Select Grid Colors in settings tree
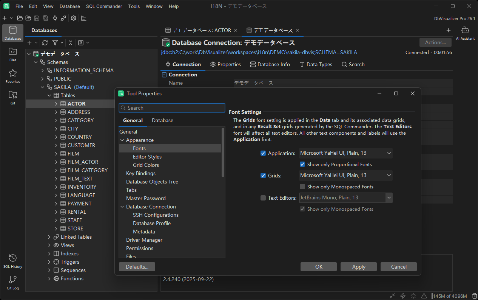Viewport: 478px width, 300px height. click(x=146, y=165)
